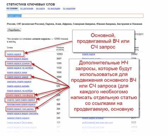Click the impressions value 467

(58, 100)
